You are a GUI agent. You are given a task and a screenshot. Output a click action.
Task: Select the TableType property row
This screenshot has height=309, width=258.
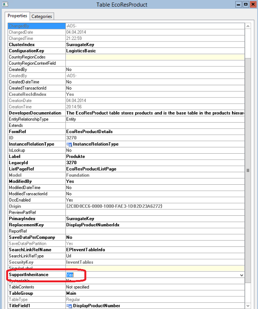click(126, 299)
